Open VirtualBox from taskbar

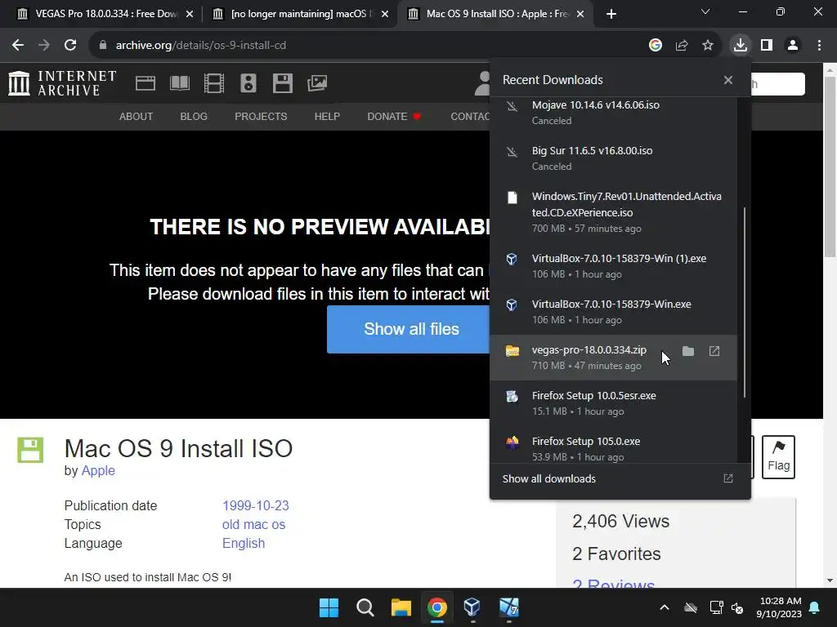[x=472, y=607]
